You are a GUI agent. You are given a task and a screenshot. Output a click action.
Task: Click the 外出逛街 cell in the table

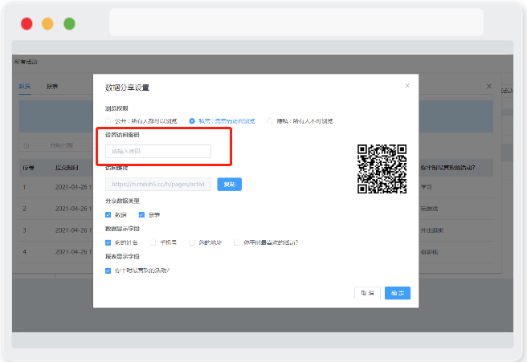(x=432, y=230)
